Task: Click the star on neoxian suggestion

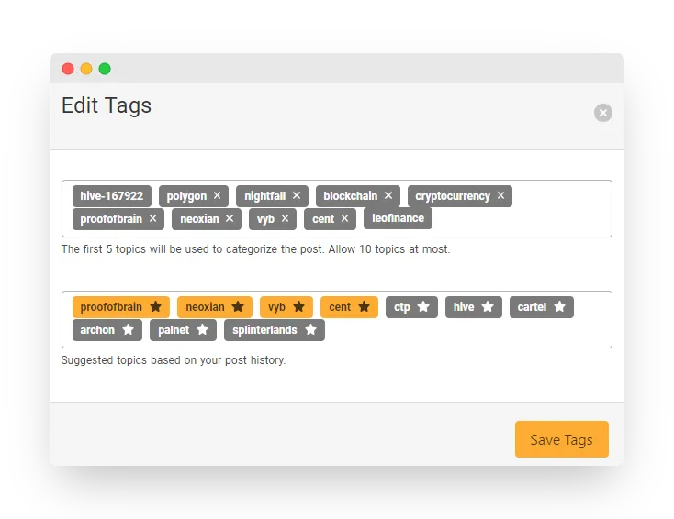Action: (238, 307)
